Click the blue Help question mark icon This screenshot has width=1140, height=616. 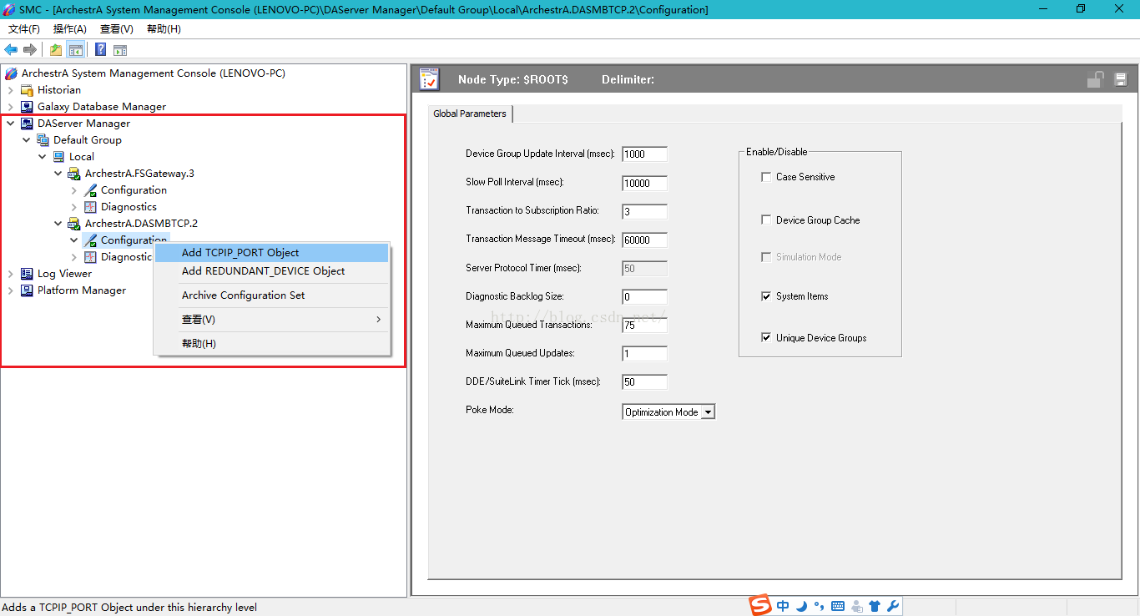(x=100, y=50)
